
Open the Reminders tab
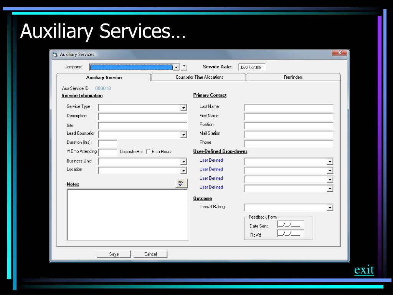click(293, 77)
